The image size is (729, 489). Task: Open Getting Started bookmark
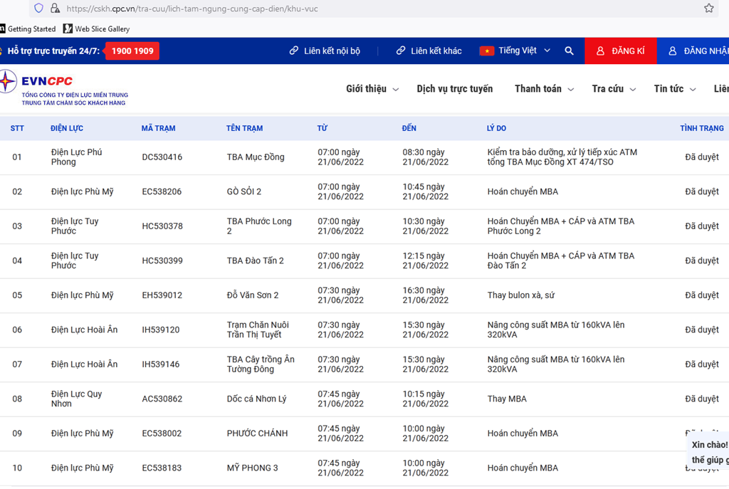pos(28,29)
